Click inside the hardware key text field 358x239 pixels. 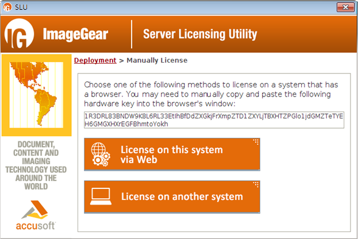coord(214,119)
